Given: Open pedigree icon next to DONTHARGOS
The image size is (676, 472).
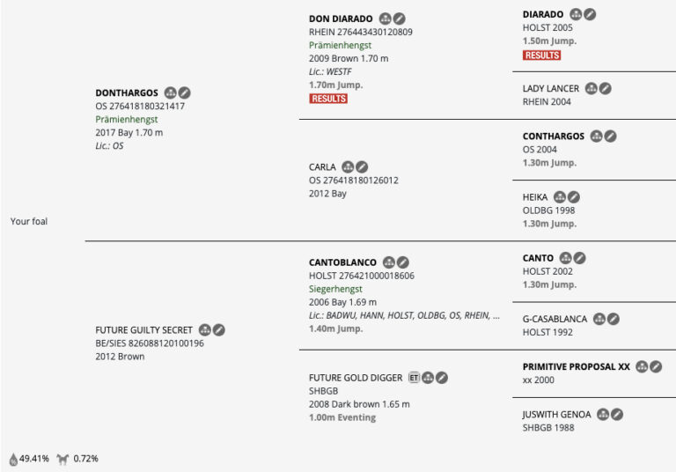Looking at the screenshot, I should [171, 92].
